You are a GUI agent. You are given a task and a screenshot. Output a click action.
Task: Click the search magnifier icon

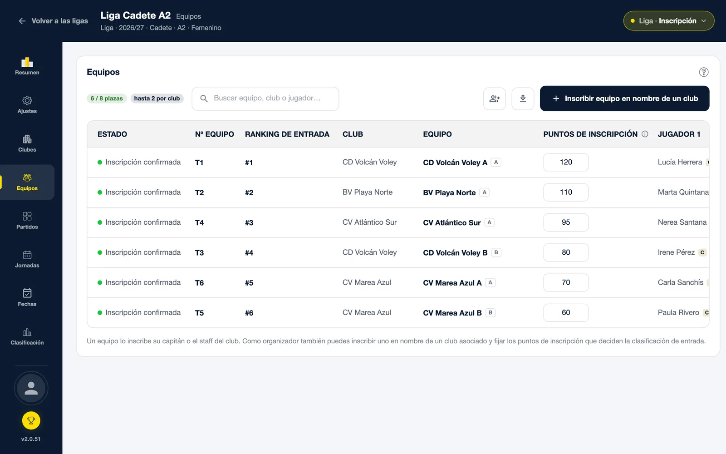tap(204, 99)
